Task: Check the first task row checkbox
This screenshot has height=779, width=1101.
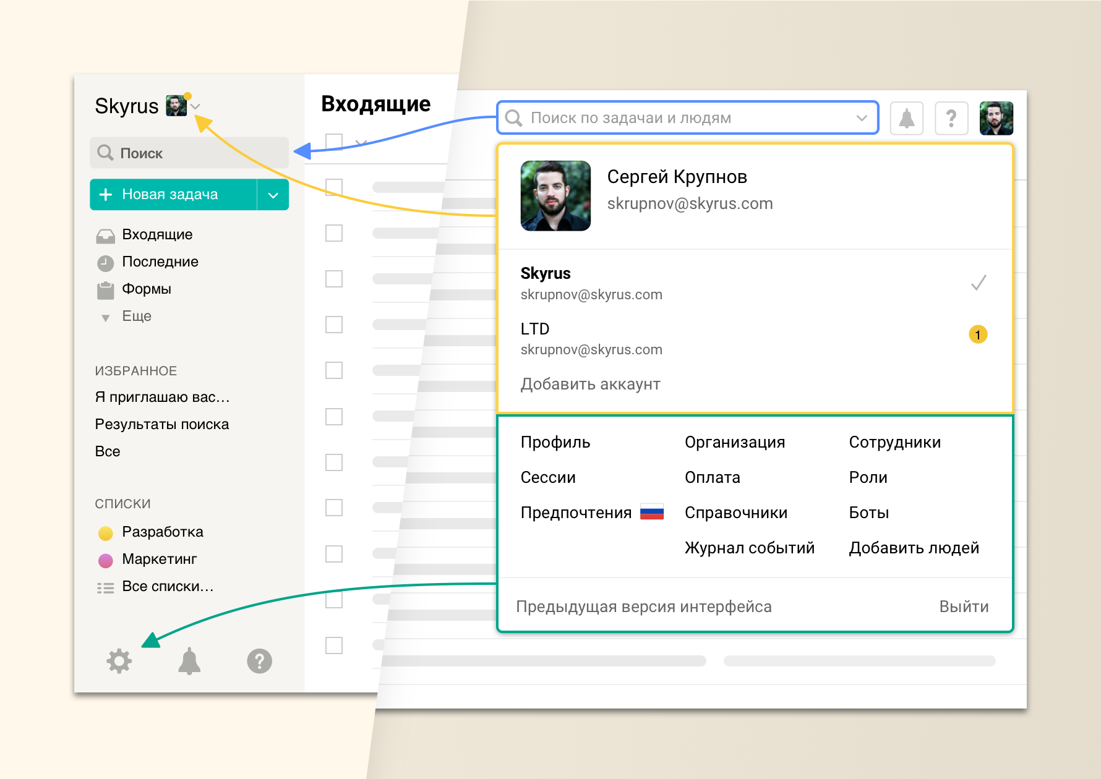Action: click(334, 187)
